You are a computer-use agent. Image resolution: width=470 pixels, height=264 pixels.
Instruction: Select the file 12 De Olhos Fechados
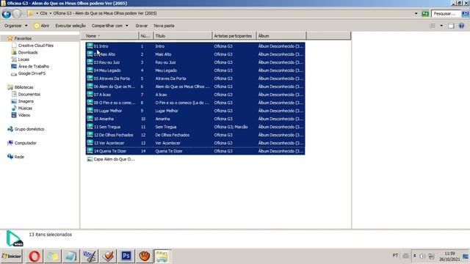113,135
